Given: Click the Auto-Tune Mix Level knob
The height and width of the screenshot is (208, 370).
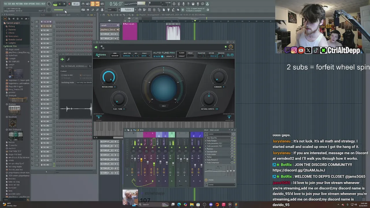Looking at the screenshot, I should click(x=231, y=47).
